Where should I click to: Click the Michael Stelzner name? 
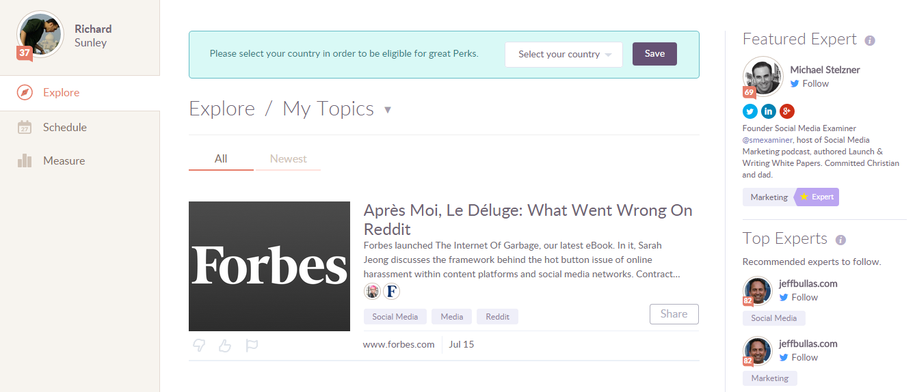pos(825,70)
